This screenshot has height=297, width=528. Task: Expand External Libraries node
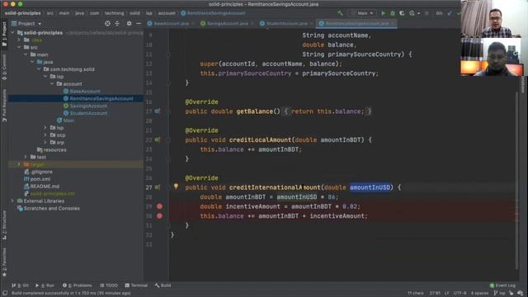pos(13,200)
